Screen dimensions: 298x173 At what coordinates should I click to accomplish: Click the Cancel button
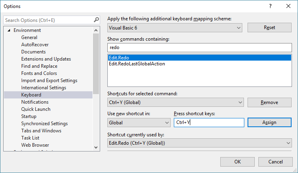[276, 162]
